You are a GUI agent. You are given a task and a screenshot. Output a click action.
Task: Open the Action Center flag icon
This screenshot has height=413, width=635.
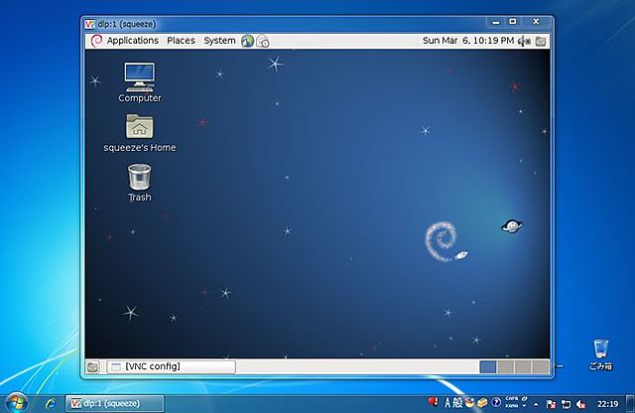(552, 404)
